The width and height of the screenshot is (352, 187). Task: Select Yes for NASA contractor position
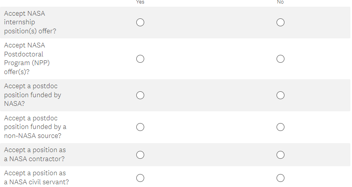tap(140, 155)
